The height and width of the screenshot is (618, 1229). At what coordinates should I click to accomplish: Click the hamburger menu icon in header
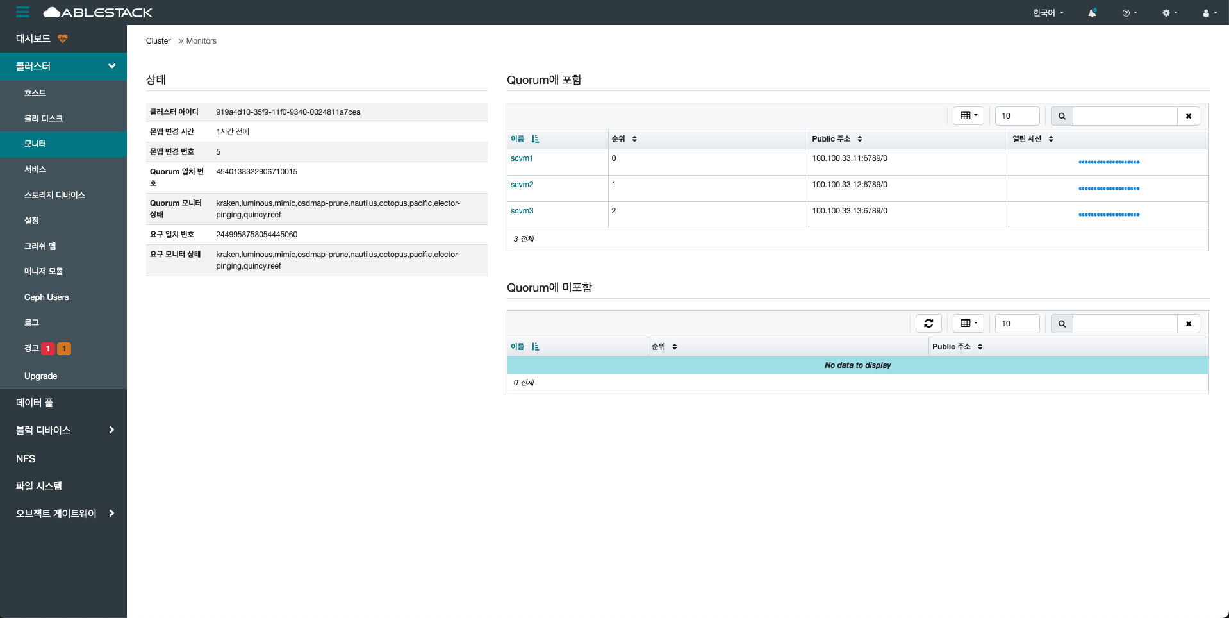(x=22, y=12)
